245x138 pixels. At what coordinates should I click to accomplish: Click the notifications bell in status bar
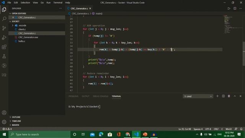point(241,129)
